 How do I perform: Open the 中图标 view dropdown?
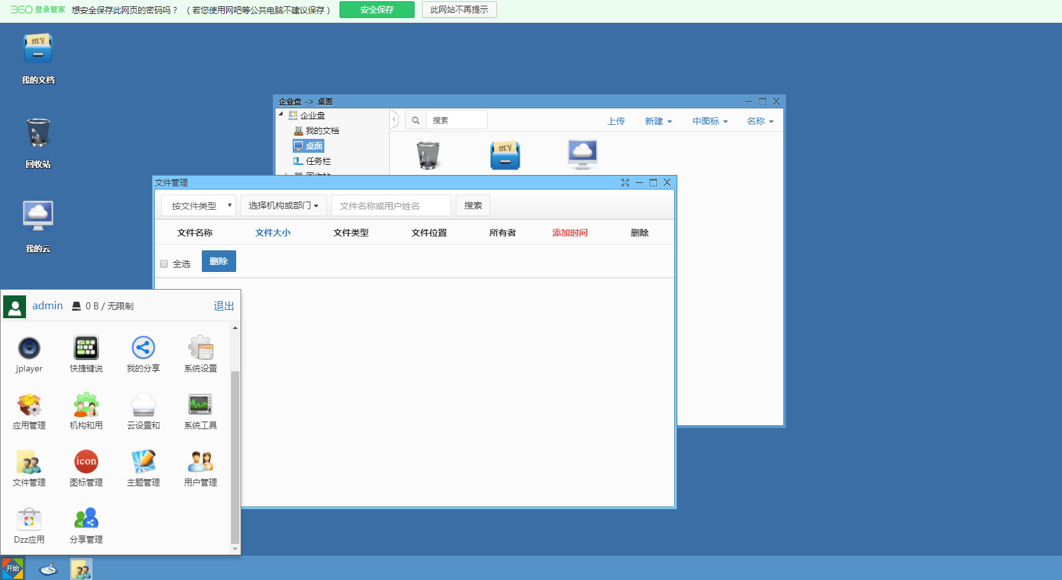710,121
